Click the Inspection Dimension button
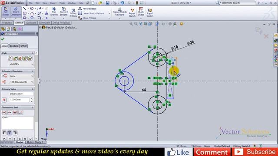This screenshot has width=278, height=156. pos(15,113)
